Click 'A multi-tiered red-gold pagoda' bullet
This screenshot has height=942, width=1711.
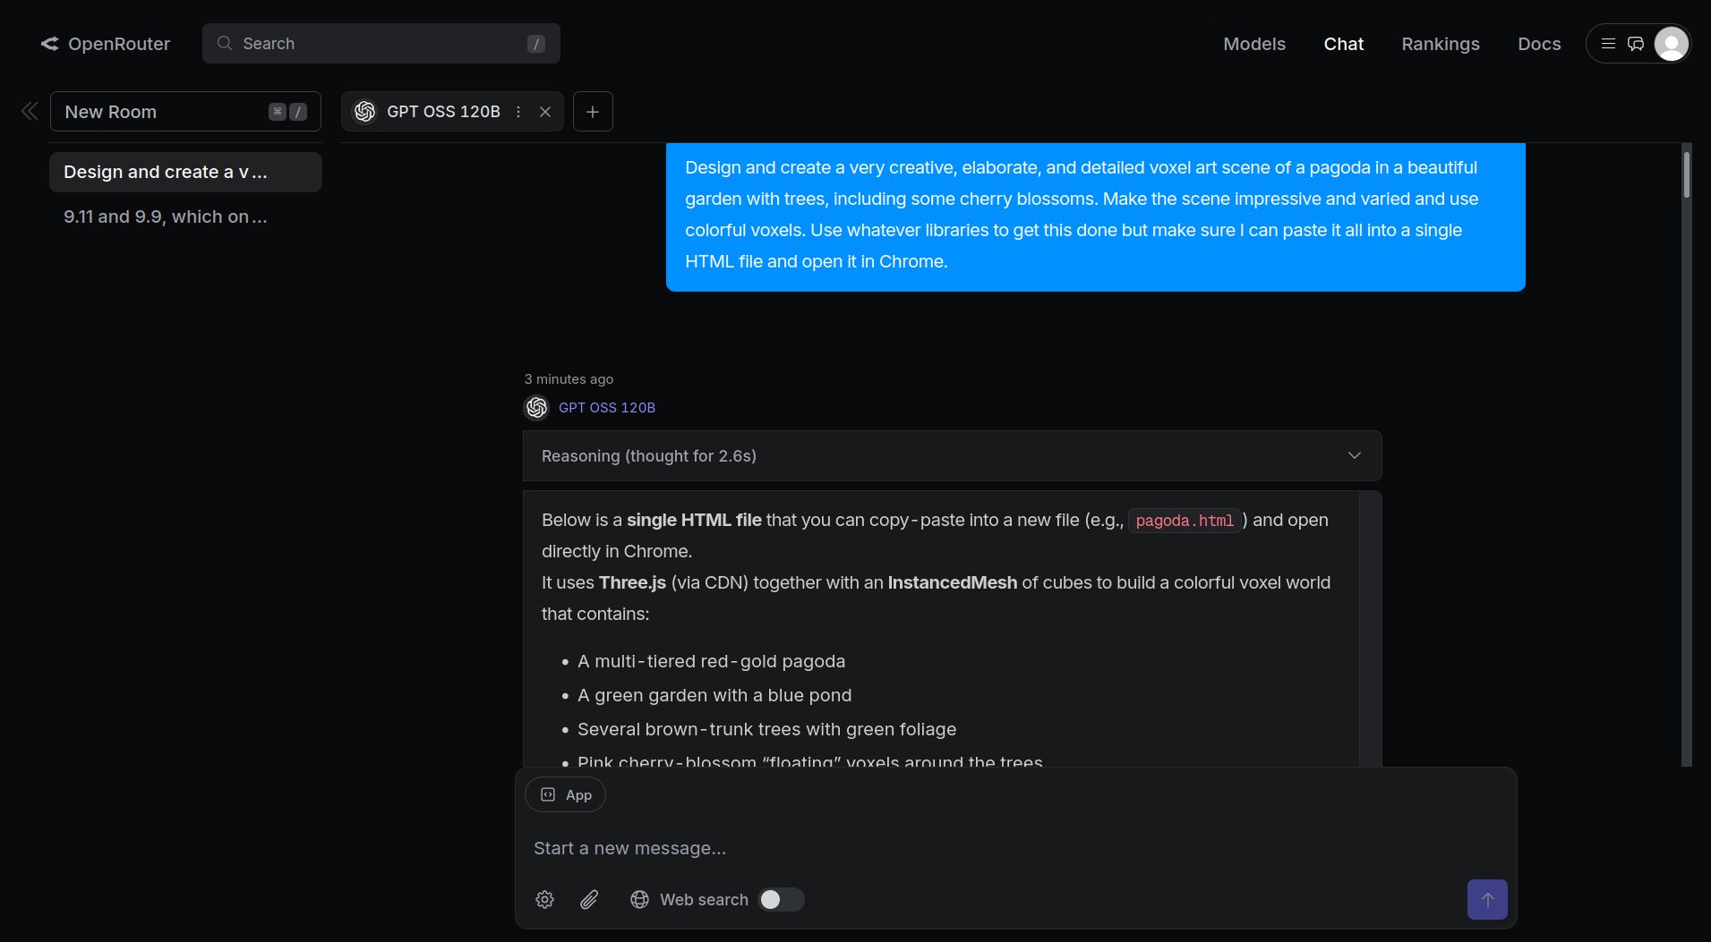pos(711,661)
